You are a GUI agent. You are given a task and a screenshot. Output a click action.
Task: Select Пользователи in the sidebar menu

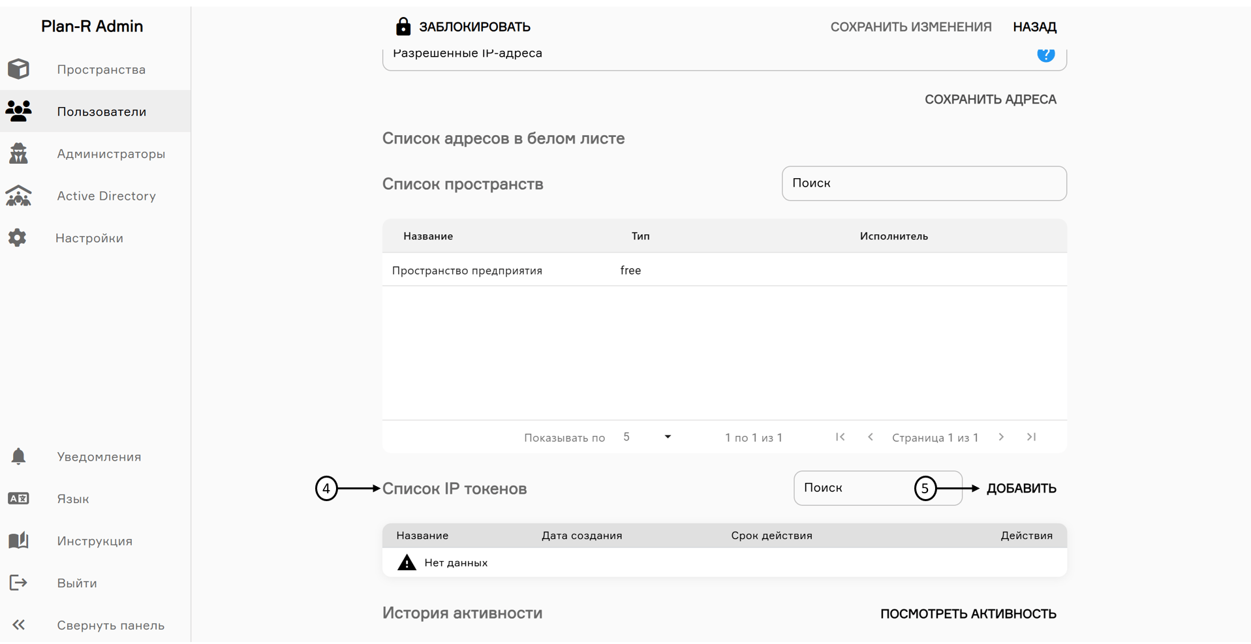pos(101,111)
